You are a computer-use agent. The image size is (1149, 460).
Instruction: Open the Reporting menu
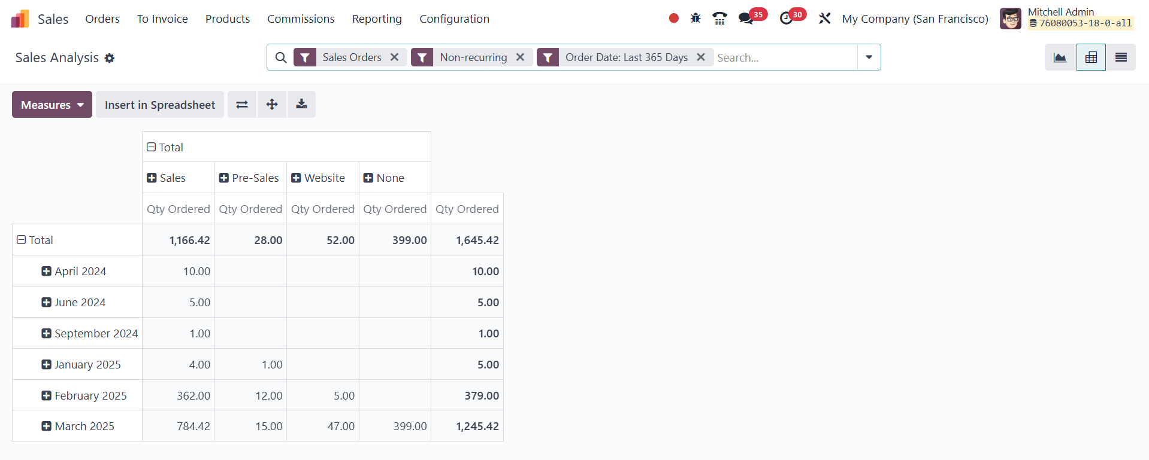(377, 19)
